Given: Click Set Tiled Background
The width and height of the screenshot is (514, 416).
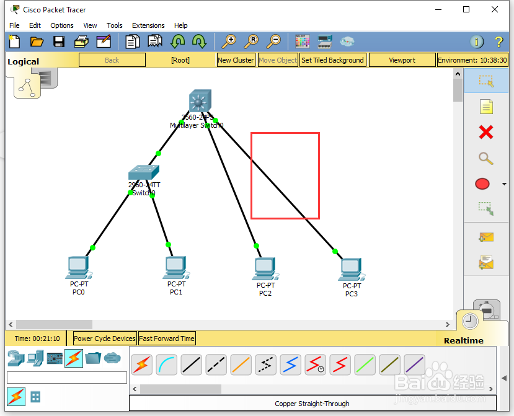Looking at the screenshot, I should pos(333,60).
